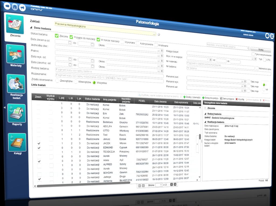Select the Zewnętrzne radio button

[57, 81]
